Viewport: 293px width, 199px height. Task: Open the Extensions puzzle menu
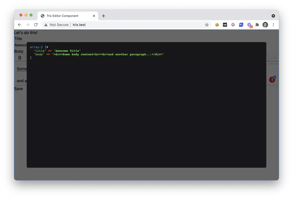[257, 25]
